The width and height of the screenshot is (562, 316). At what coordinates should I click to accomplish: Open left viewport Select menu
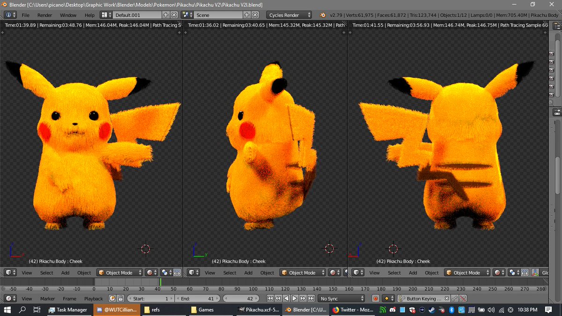click(x=46, y=272)
